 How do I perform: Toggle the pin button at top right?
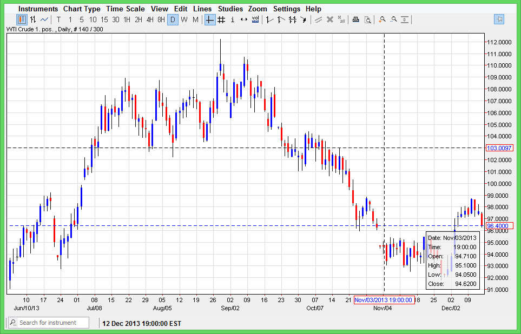tap(499, 19)
